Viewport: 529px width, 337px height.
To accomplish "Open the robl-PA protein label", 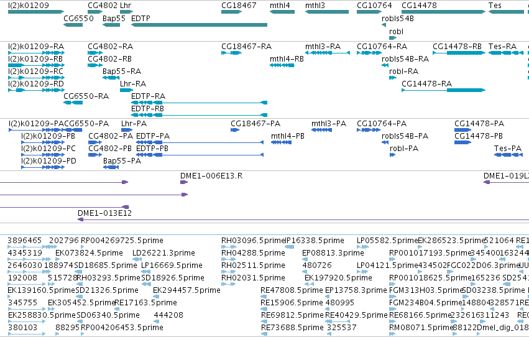I will [x=404, y=149].
